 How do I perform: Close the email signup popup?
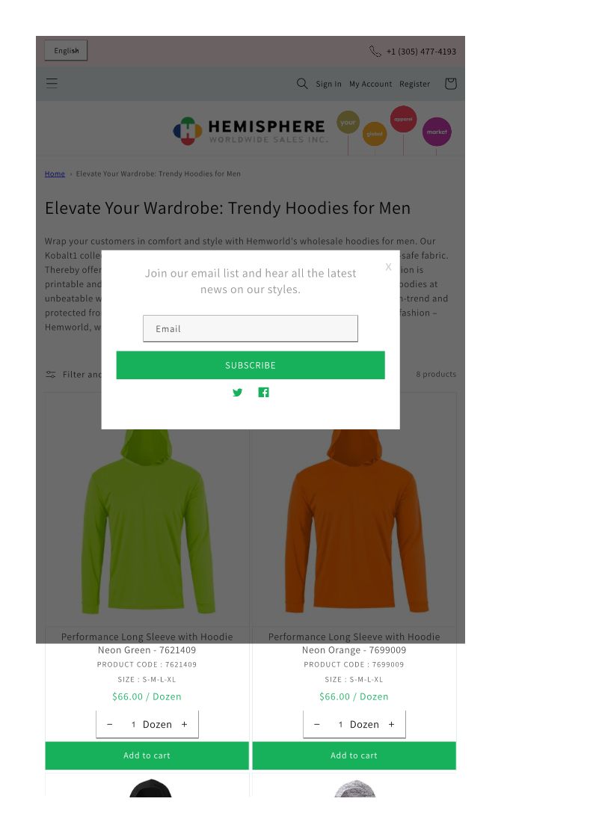pyautogui.click(x=388, y=267)
